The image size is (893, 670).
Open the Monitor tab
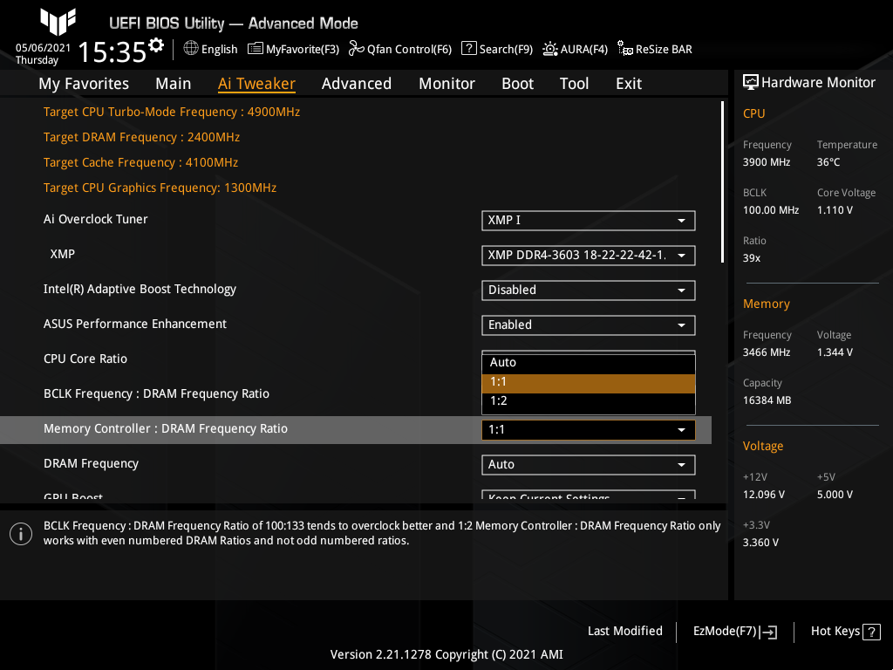tap(446, 84)
